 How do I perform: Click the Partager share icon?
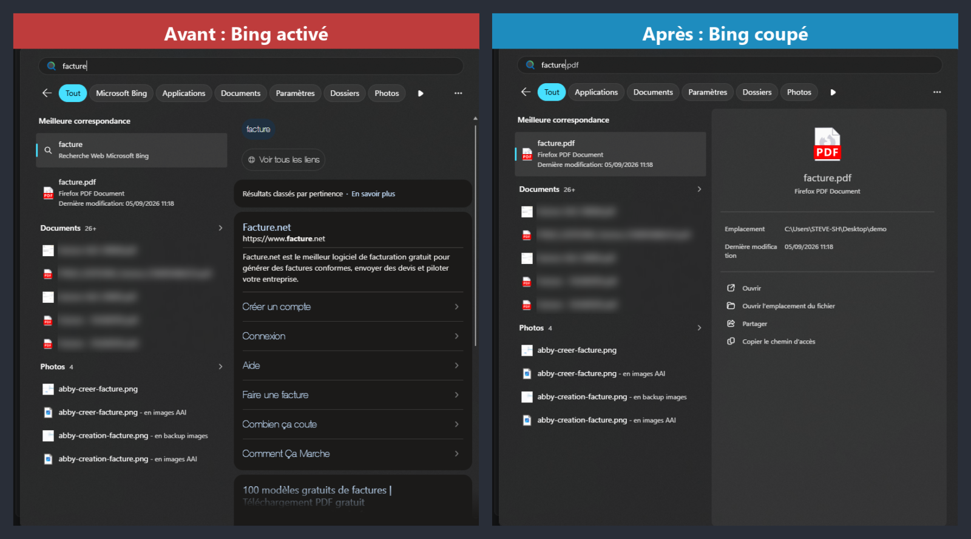click(x=731, y=324)
